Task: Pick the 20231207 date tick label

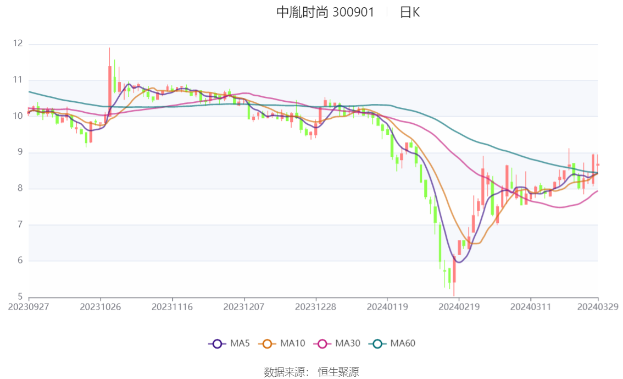Action: pyautogui.click(x=244, y=307)
